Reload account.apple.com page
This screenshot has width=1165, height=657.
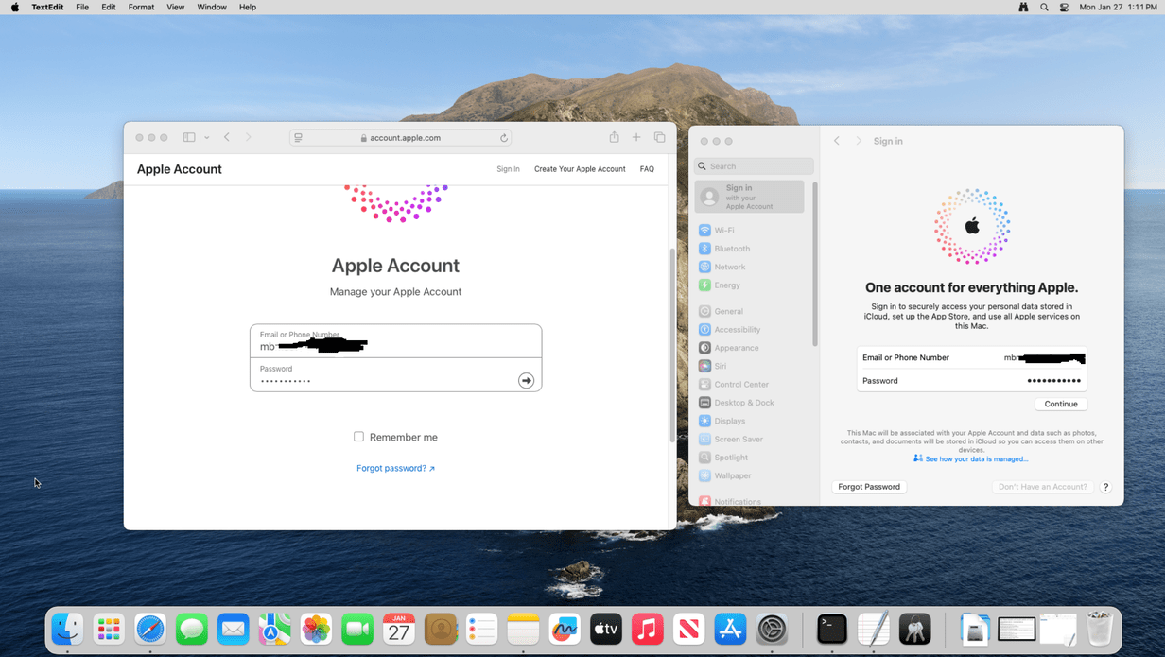tap(504, 138)
